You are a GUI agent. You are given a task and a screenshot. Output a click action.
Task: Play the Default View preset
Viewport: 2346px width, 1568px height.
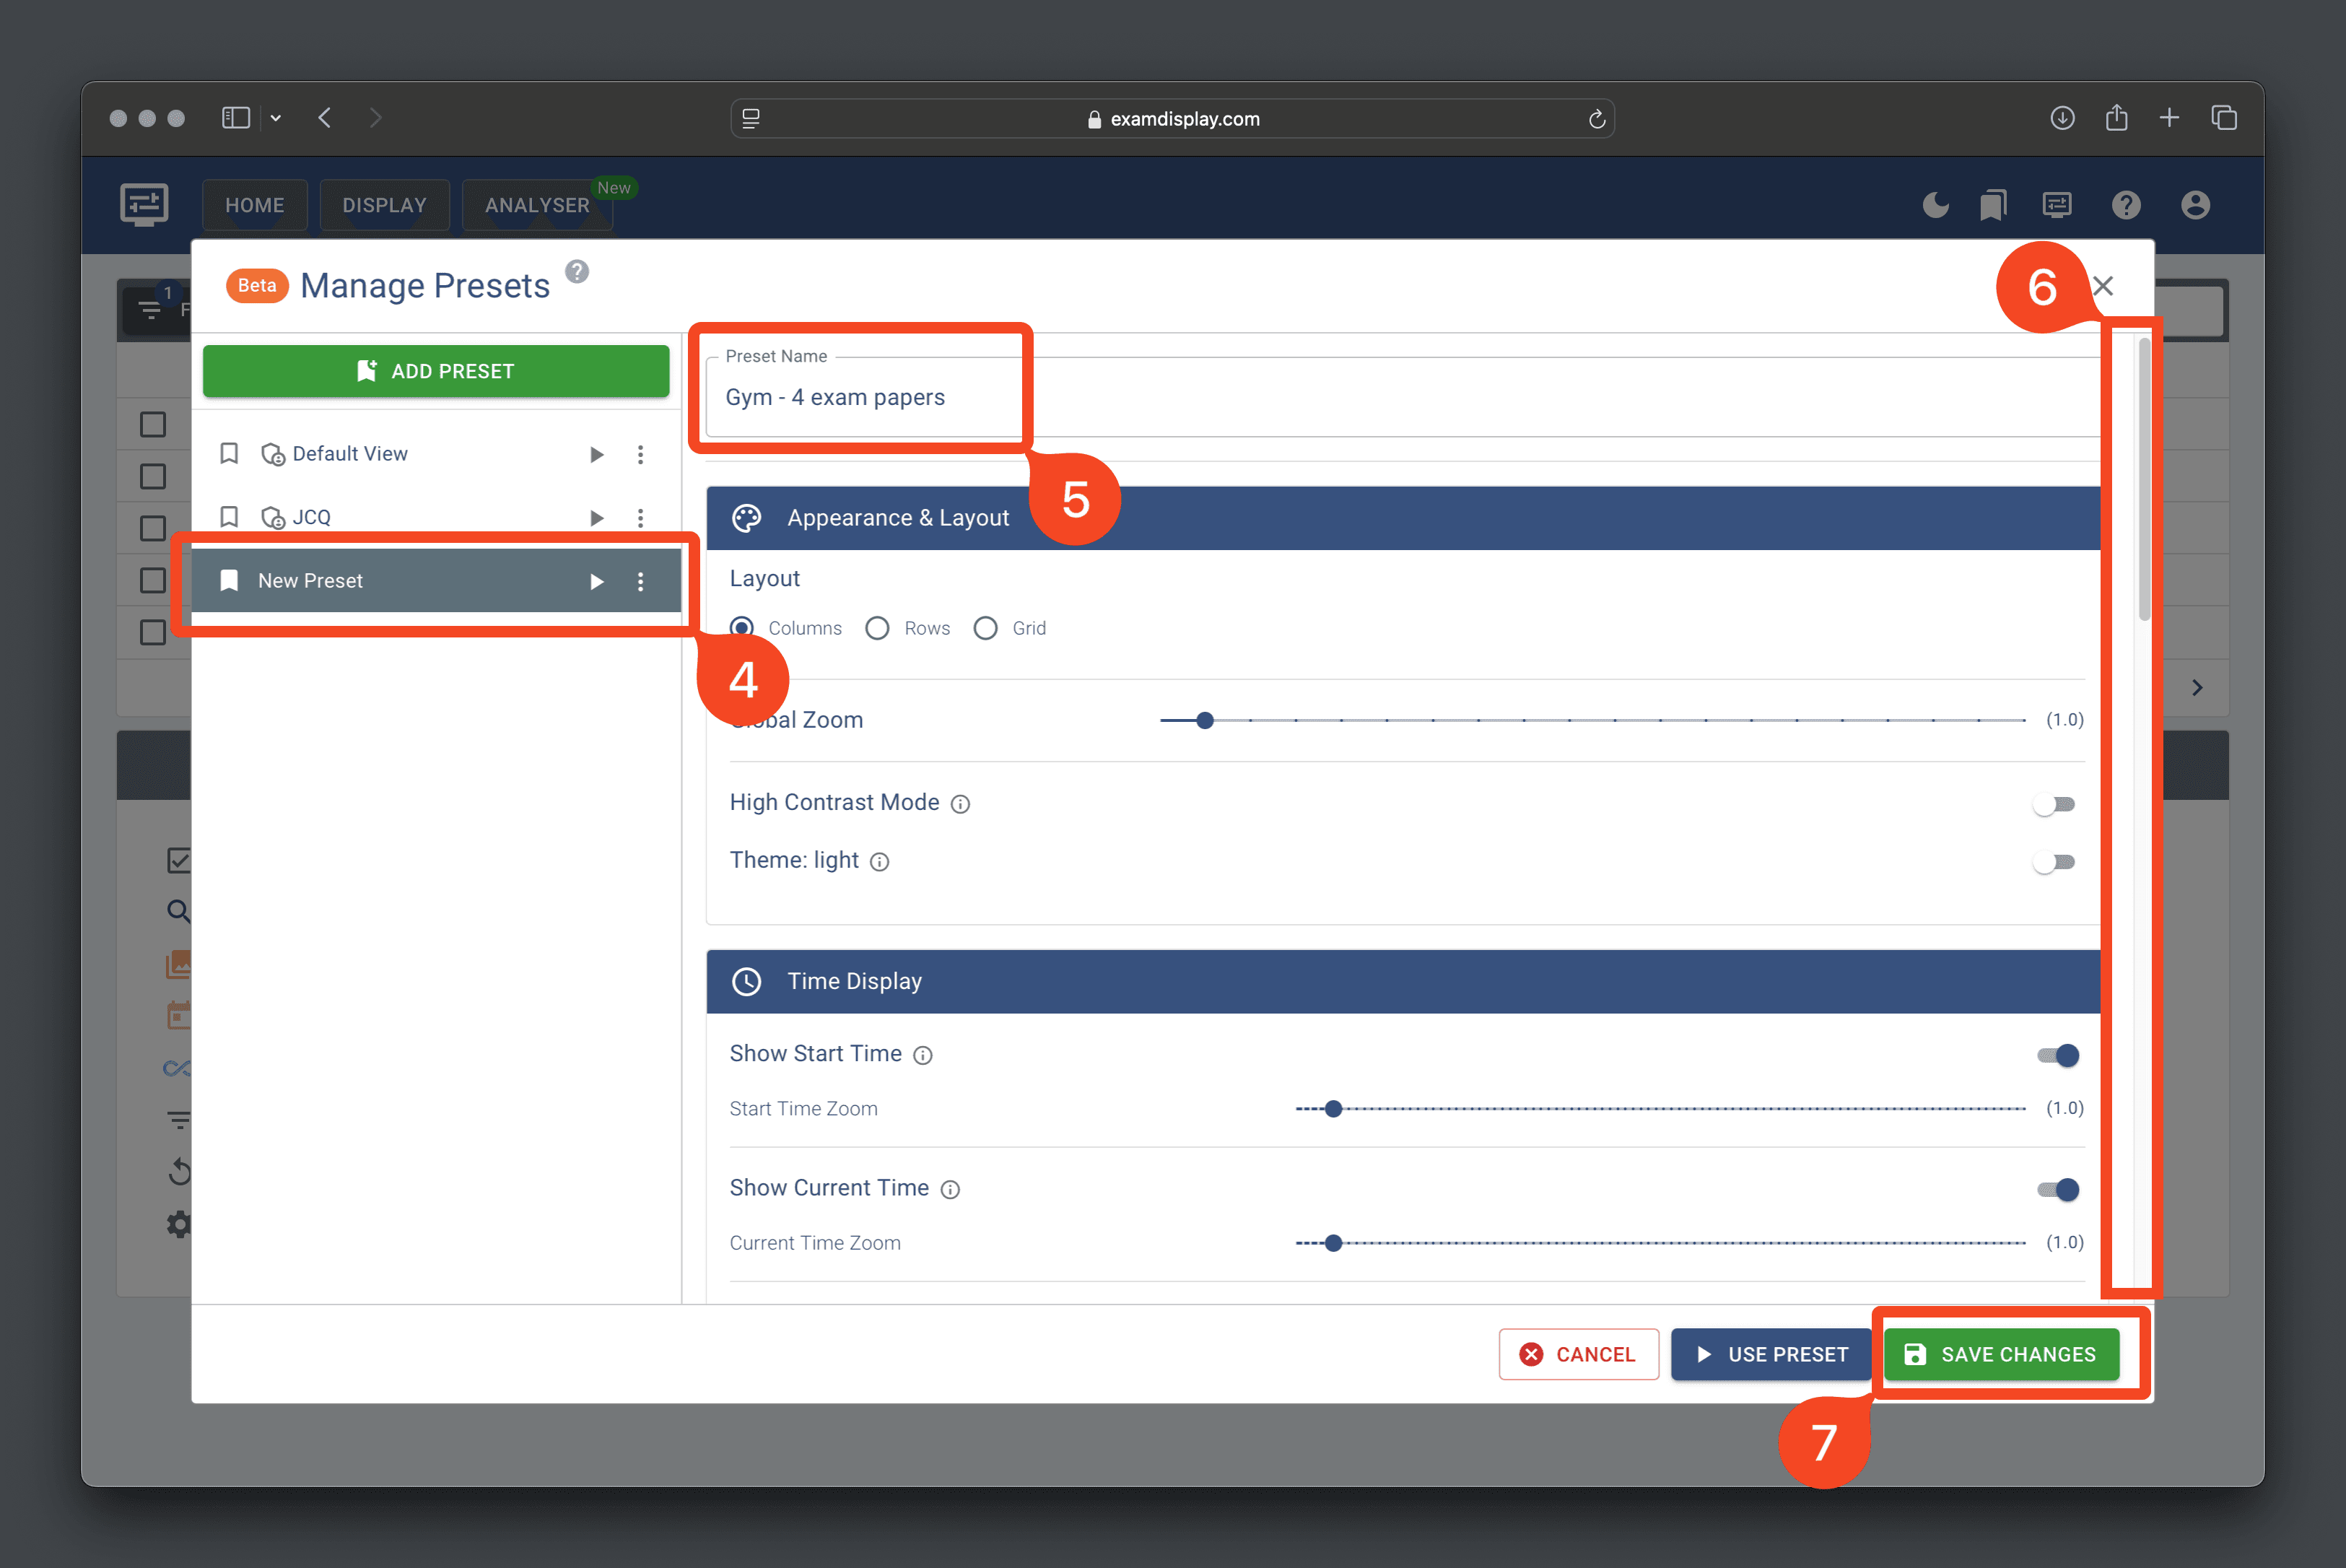click(x=597, y=455)
